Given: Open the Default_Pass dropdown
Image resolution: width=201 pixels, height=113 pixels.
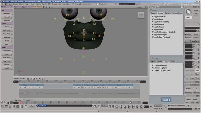Looking at the screenshot, I should 106,4.
